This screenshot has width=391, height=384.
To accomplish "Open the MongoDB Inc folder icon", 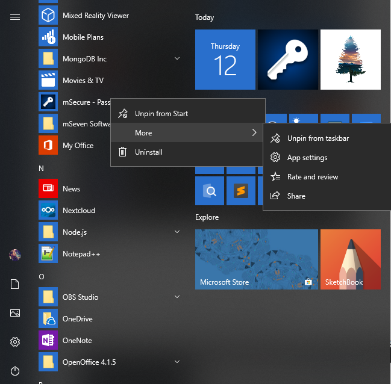I will click(48, 58).
